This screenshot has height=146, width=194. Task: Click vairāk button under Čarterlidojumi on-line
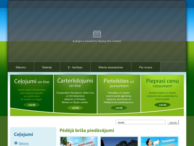point(75,108)
